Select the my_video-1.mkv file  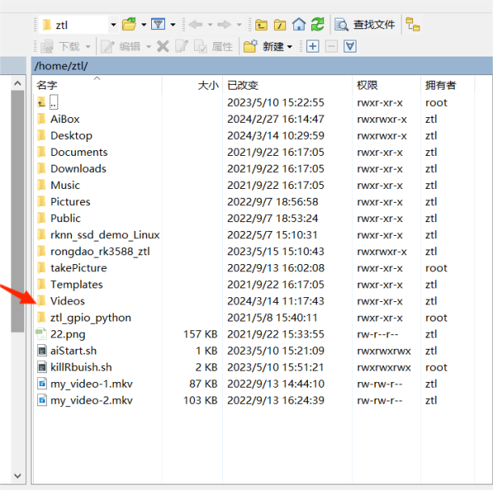(x=91, y=384)
